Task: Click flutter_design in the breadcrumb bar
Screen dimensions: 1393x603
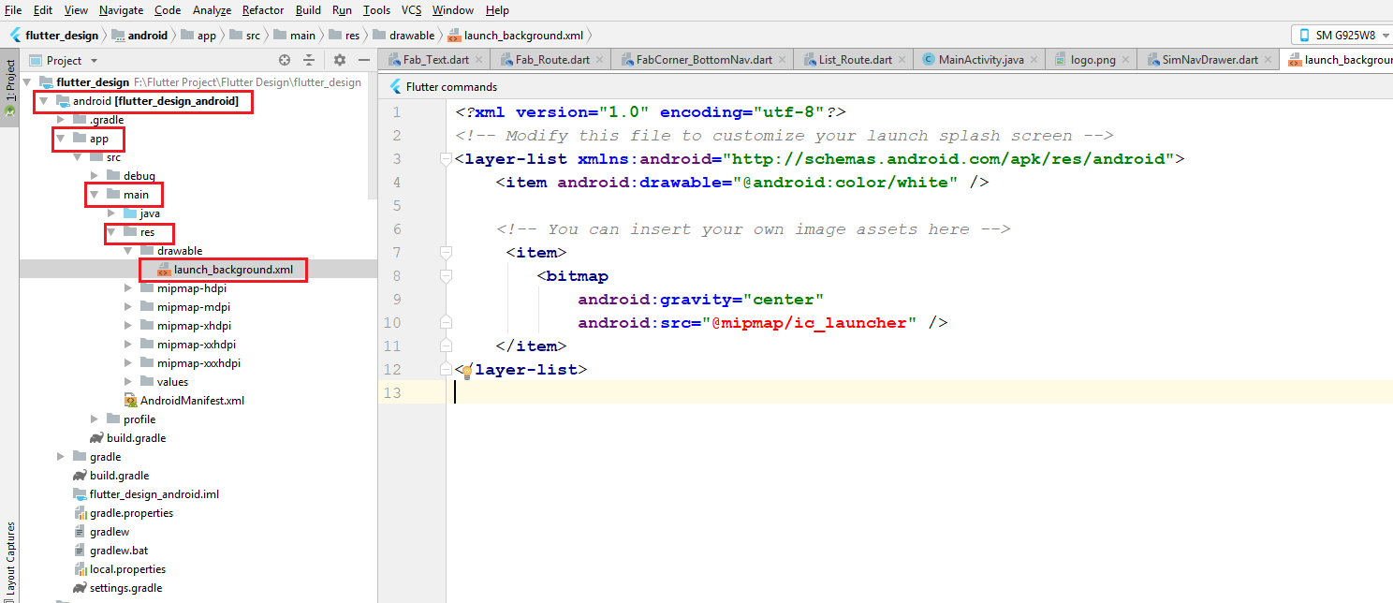Action: click(54, 36)
